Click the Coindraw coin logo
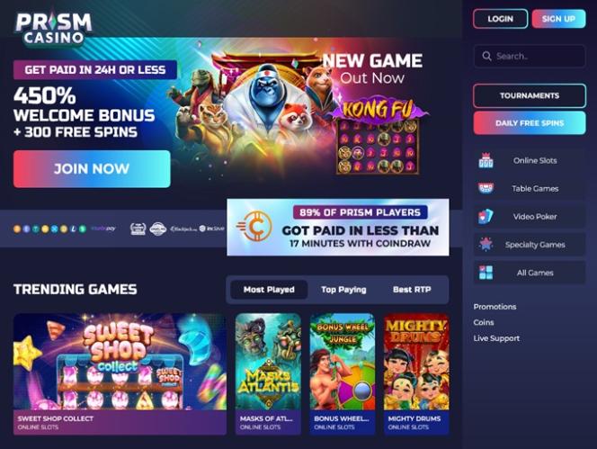 click(254, 227)
